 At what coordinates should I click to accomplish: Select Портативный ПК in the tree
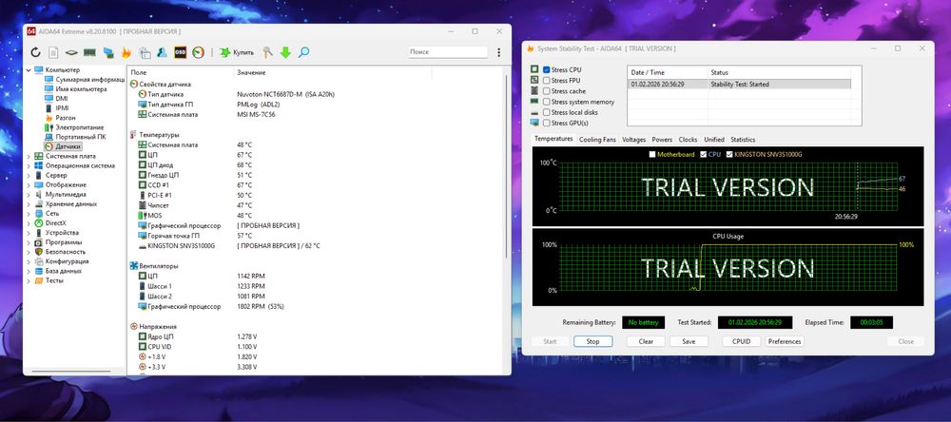(x=80, y=137)
